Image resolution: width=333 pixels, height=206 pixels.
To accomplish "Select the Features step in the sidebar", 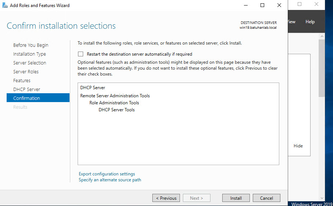I will point(22,80).
